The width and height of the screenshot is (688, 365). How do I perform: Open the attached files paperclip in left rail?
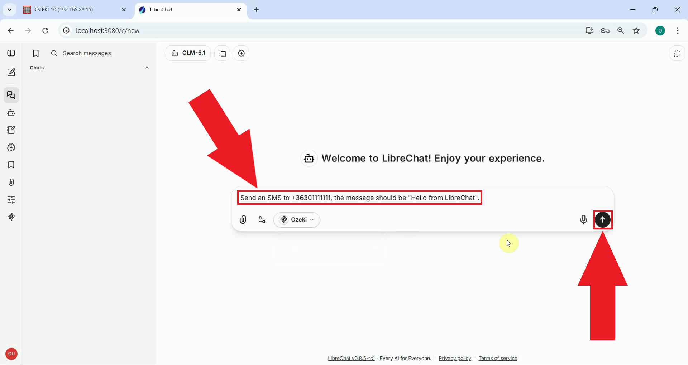11,182
